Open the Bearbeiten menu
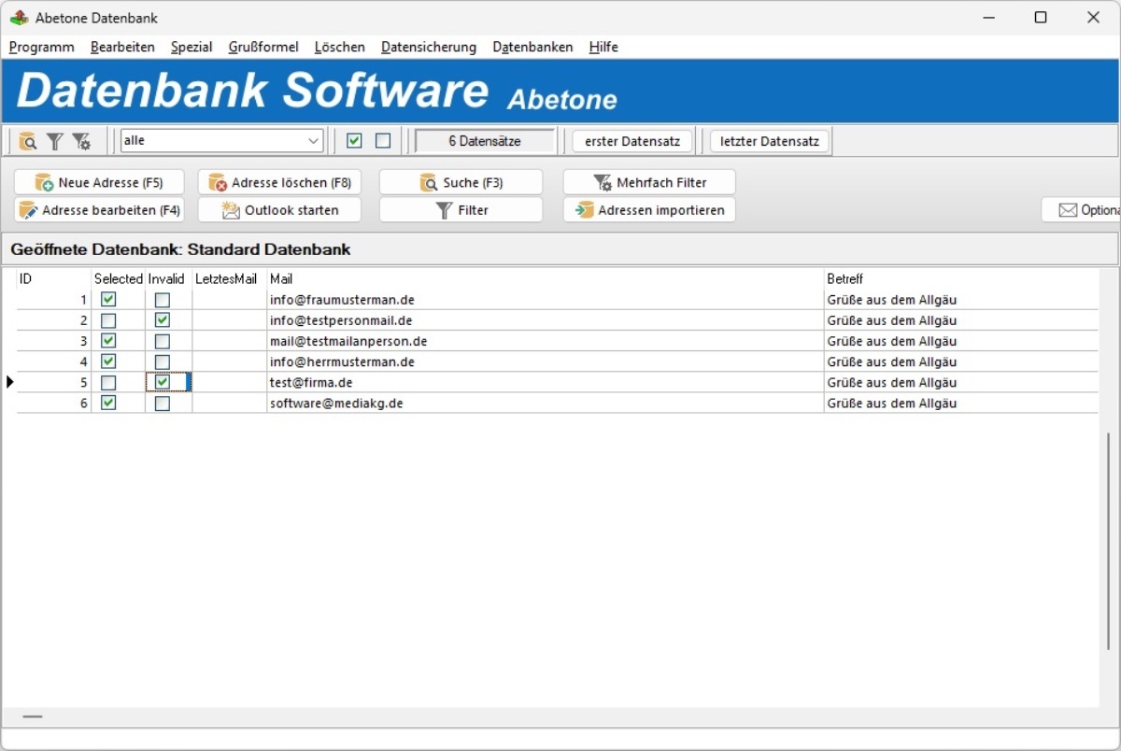Screen dimensions: 1121x751 tap(122, 47)
